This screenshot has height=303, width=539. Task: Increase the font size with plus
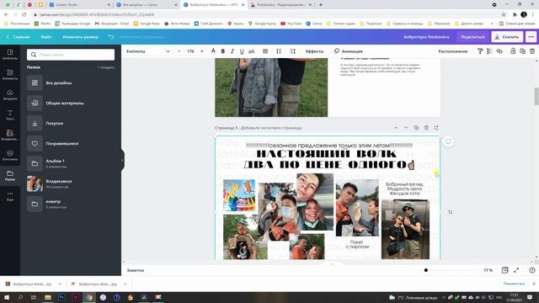[x=202, y=51]
